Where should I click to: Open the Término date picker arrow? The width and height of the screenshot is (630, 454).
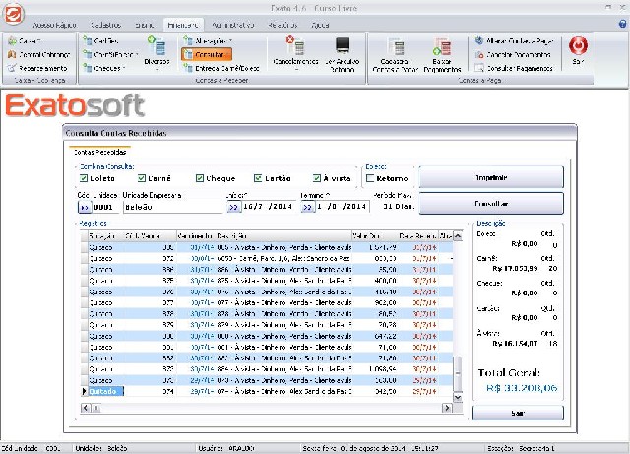[307, 207]
